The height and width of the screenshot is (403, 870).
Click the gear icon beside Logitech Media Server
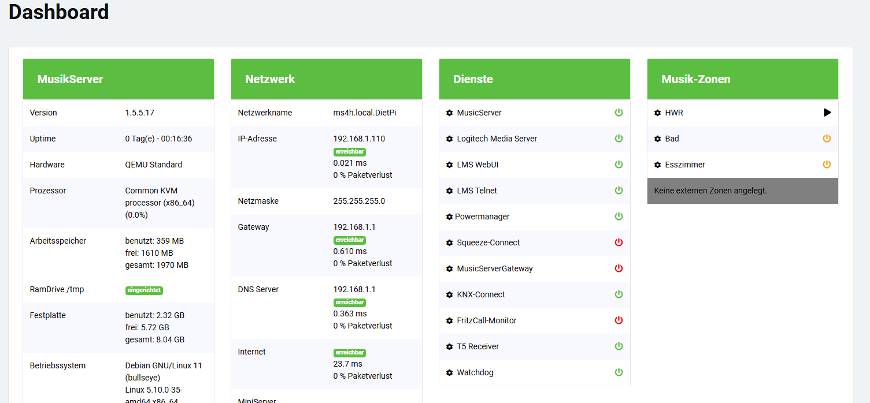pyautogui.click(x=449, y=139)
